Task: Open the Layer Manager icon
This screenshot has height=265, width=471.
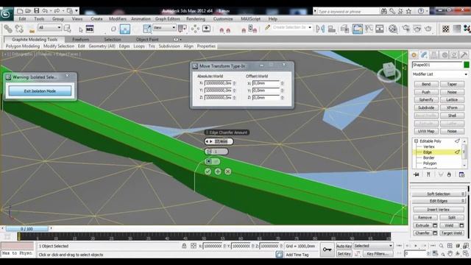Action: [345, 29]
